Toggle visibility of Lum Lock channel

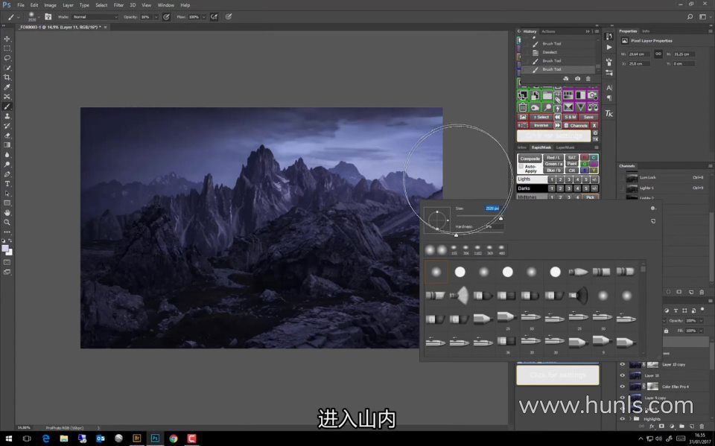point(621,177)
